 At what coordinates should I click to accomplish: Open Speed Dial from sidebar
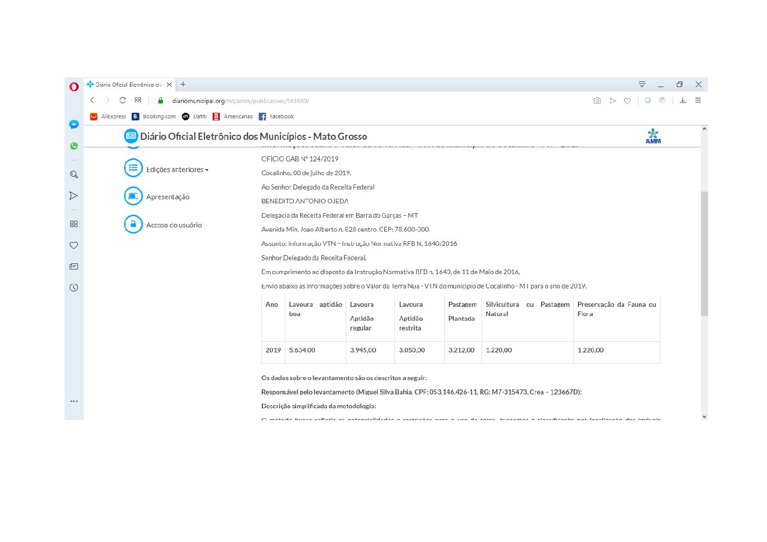coord(74,224)
